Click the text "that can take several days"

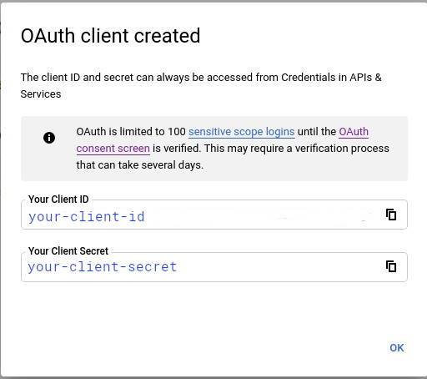(x=140, y=165)
